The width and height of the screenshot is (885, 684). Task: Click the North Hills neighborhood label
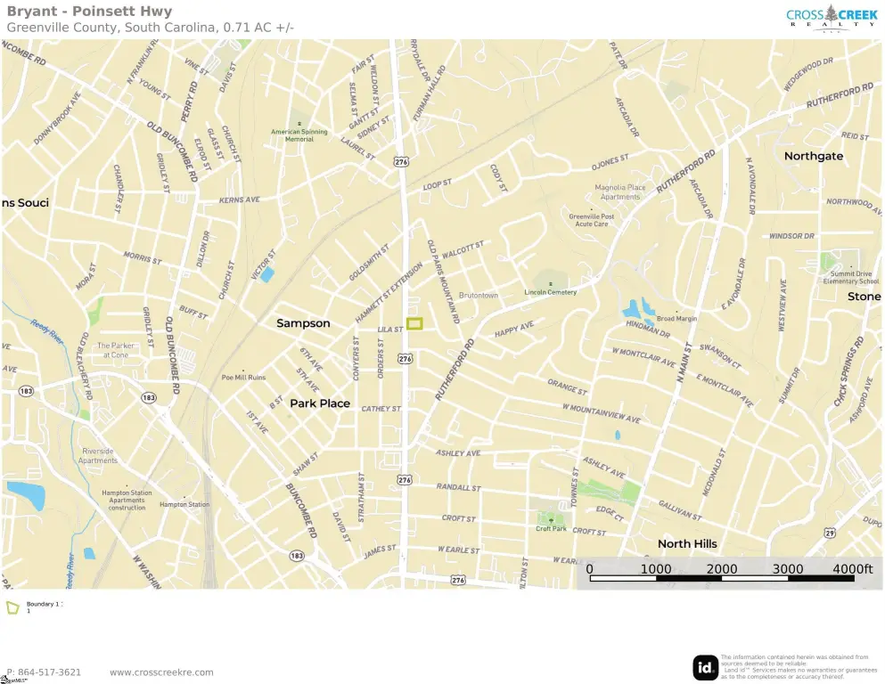686,543
